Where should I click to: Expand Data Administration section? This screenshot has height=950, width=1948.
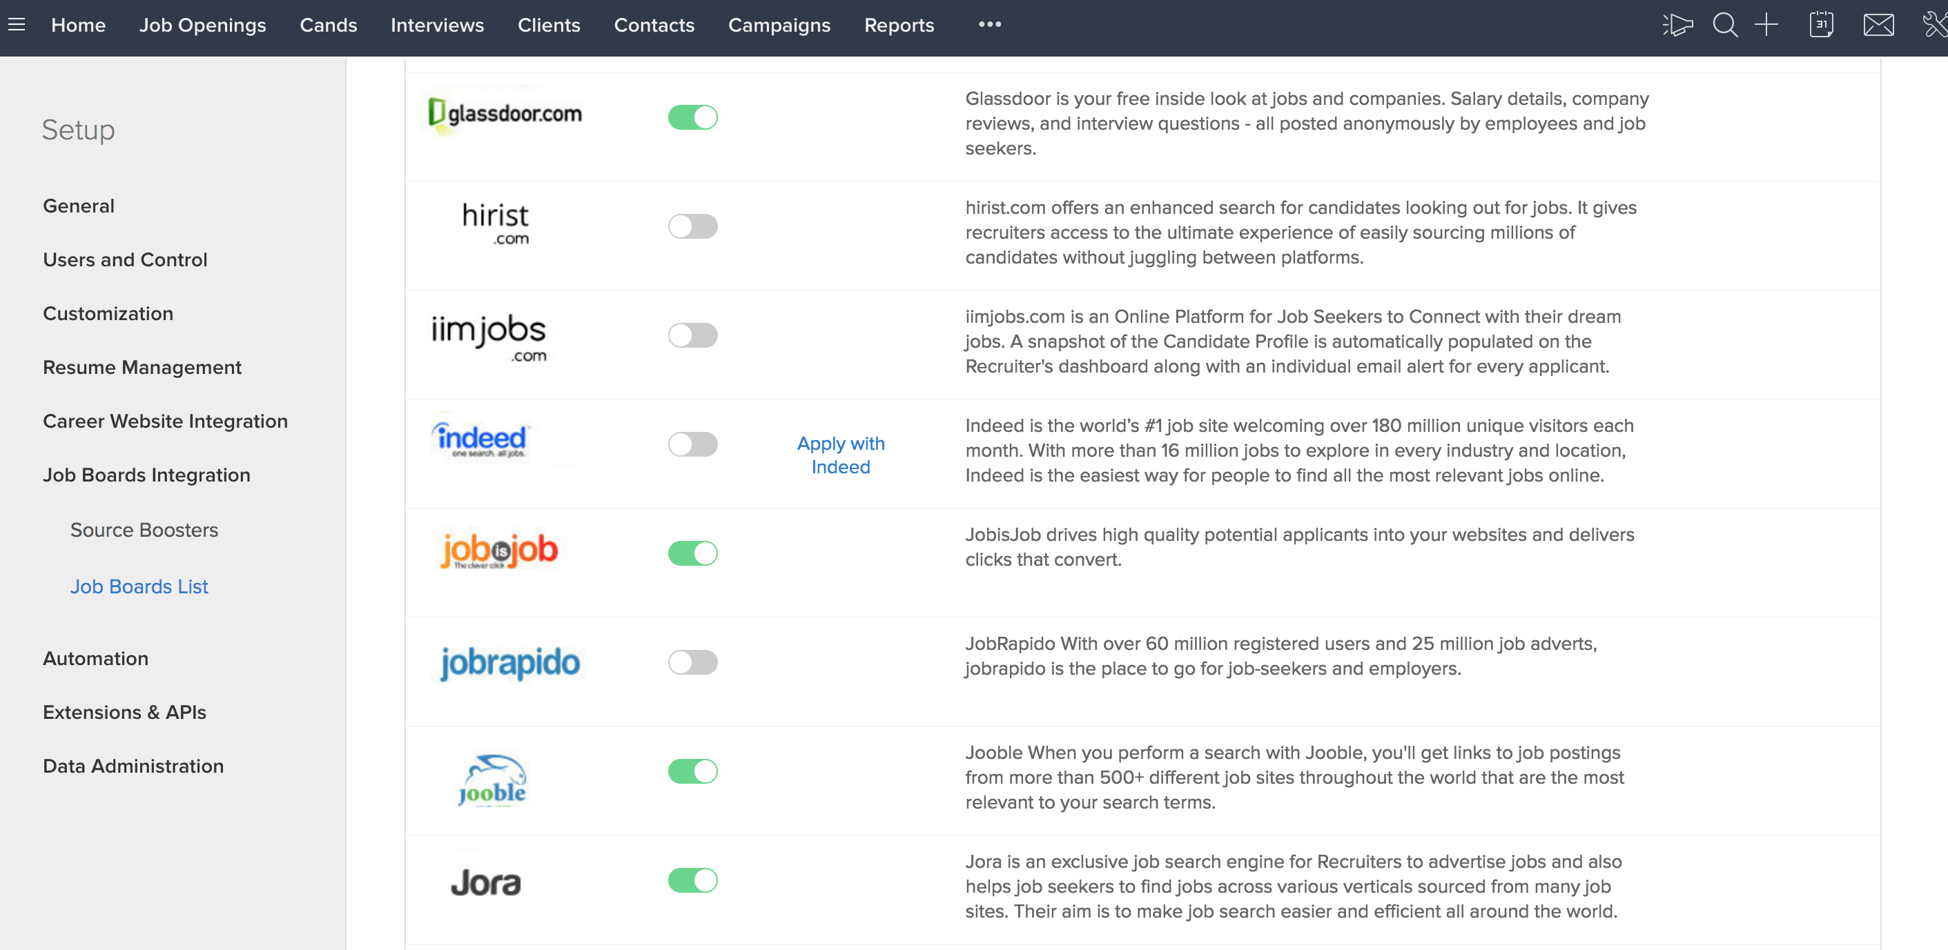(133, 766)
